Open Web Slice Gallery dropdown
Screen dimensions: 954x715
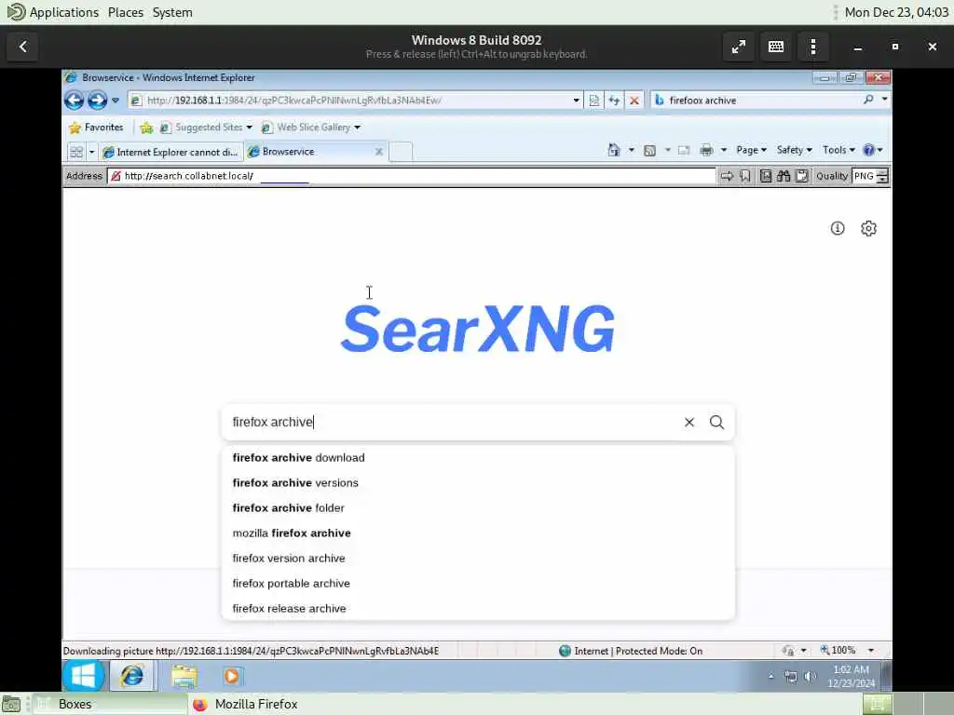311,127
